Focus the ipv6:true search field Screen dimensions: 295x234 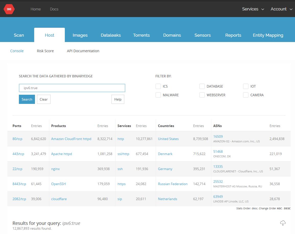[x=72, y=88]
